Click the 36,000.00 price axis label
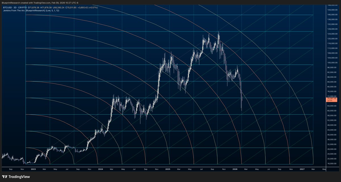The width and height of the screenshot is (341, 182). click(x=332, y=139)
